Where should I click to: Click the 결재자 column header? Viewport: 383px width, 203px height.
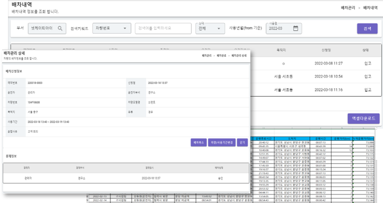click(27, 168)
